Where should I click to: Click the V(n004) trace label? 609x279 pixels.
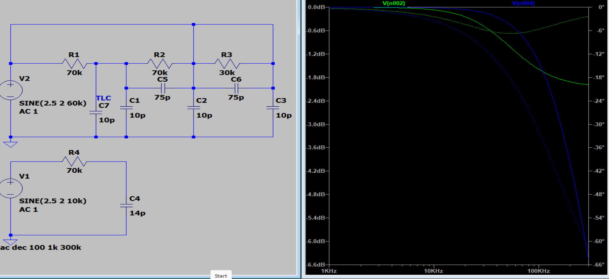[x=523, y=3]
